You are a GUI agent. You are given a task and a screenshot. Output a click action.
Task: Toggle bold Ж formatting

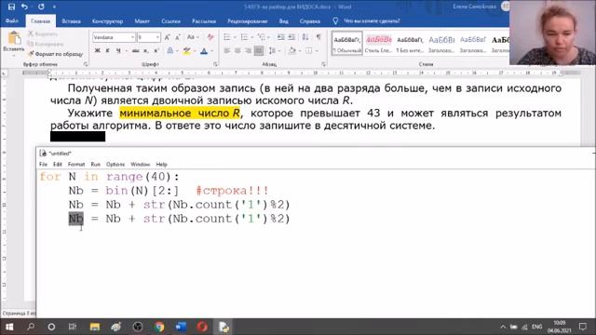[x=97, y=50]
